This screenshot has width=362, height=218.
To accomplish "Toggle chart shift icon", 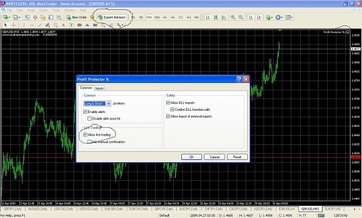I will point(259,17).
